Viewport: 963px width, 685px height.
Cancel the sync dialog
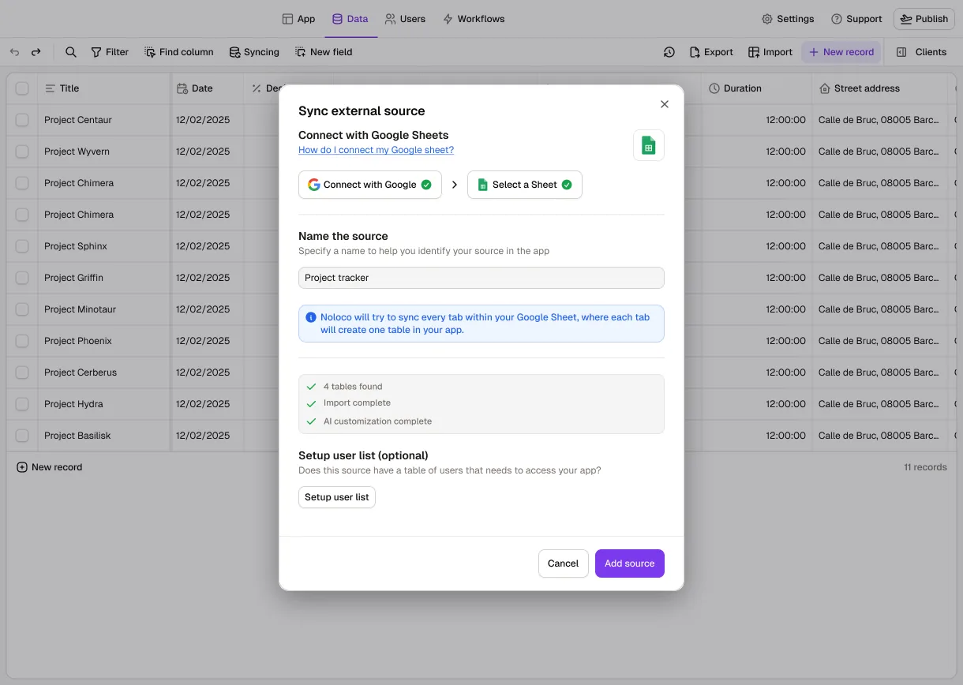click(x=564, y=563)
